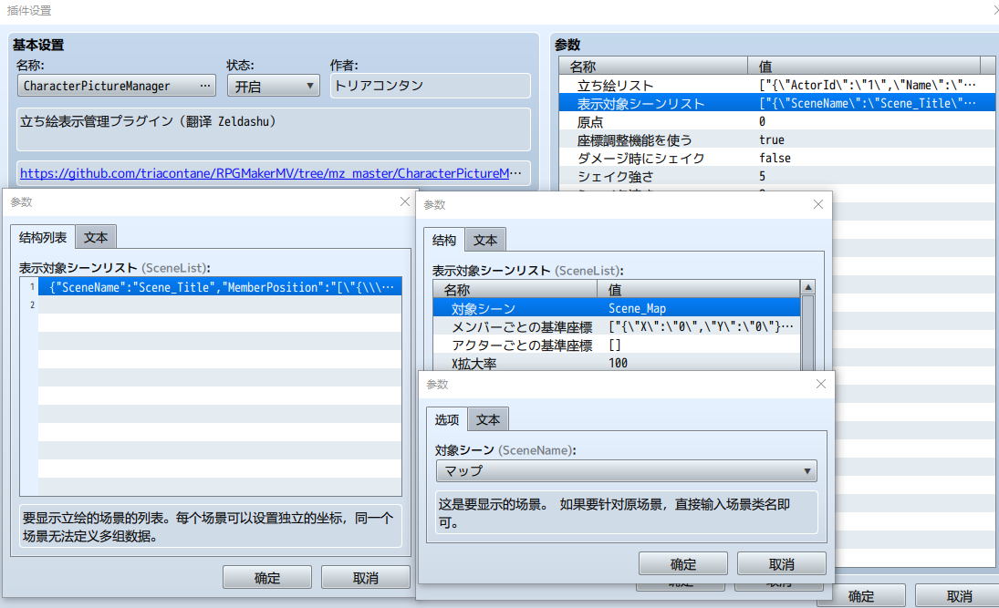The height and width of the screenshot is (608, 999).
Task: Click the plugin description text box
Action: tap(274, 129)
